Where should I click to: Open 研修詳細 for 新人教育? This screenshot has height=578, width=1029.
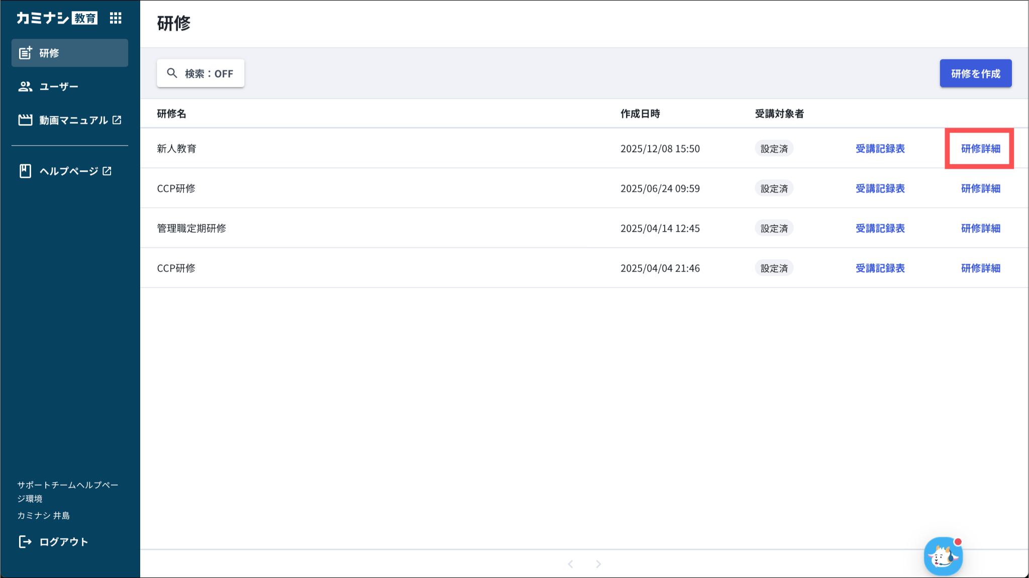coord(980,149)
